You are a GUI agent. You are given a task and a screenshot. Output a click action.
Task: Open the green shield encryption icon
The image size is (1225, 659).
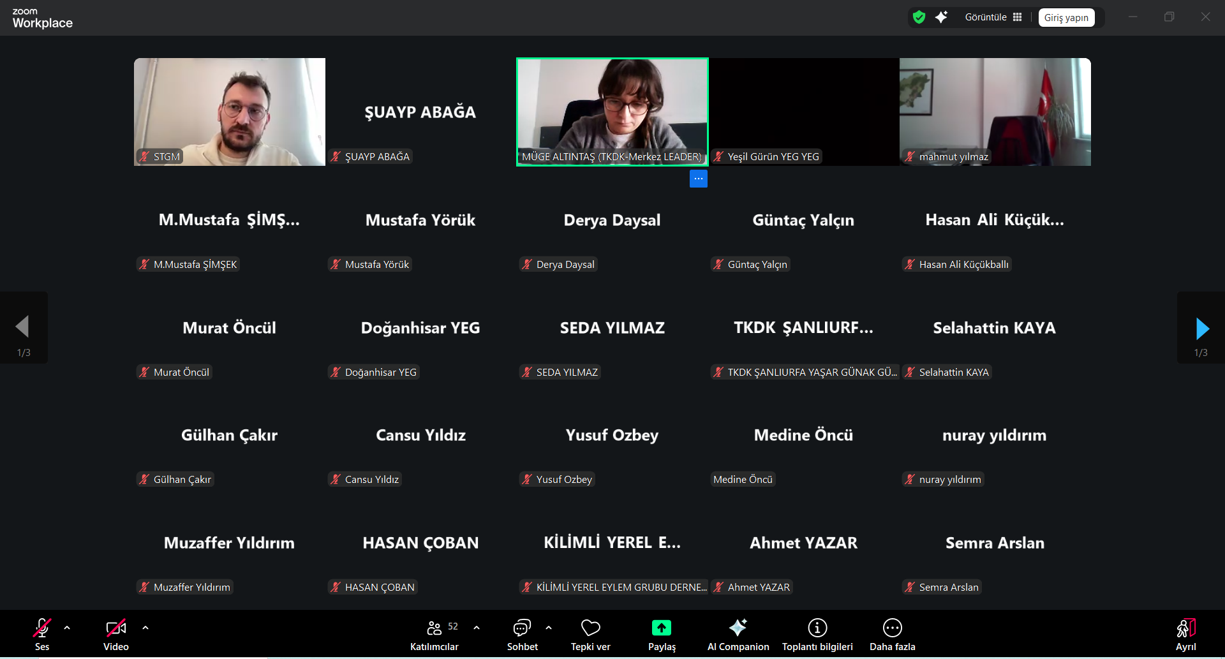[919, 17]
